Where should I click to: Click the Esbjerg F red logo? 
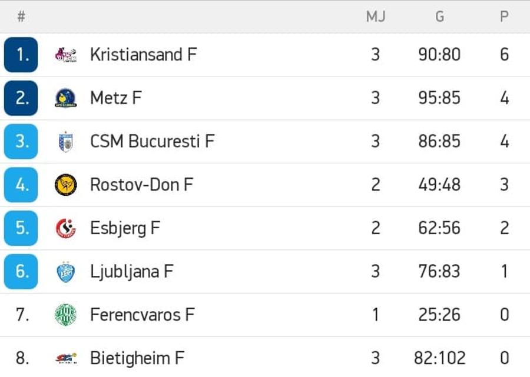pos(65,228)
